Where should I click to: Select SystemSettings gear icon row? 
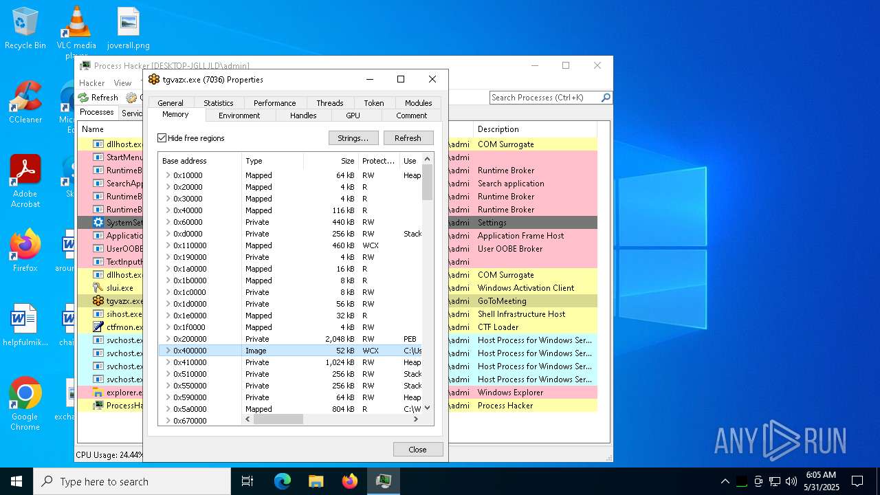click(98, 223)
